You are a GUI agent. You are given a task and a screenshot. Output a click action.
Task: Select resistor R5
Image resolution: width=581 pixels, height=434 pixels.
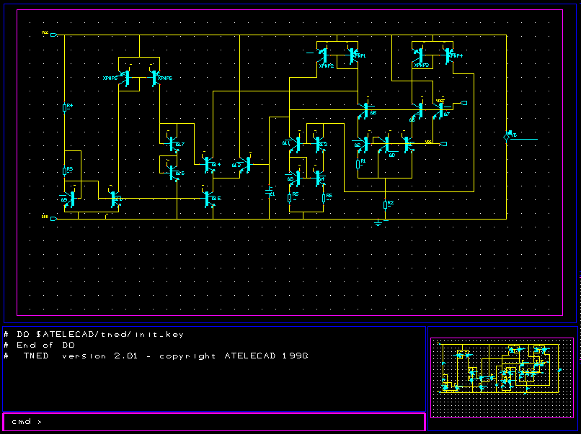pyautogui.click(x=289, y=199)
